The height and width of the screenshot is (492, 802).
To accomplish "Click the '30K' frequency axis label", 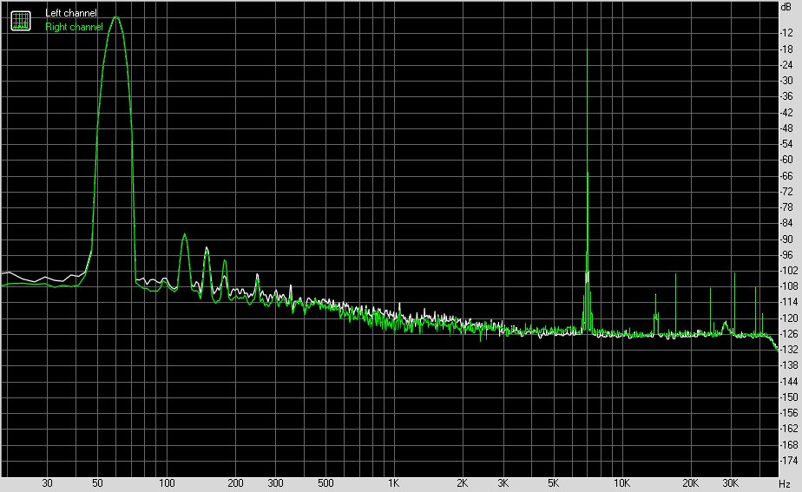I will point(731,483).
